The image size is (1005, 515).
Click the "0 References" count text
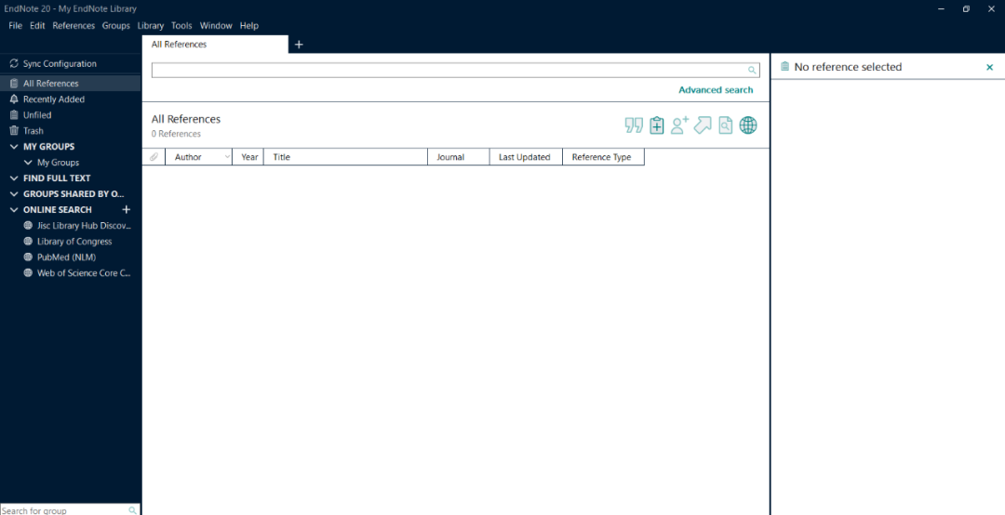pos(176,134)
